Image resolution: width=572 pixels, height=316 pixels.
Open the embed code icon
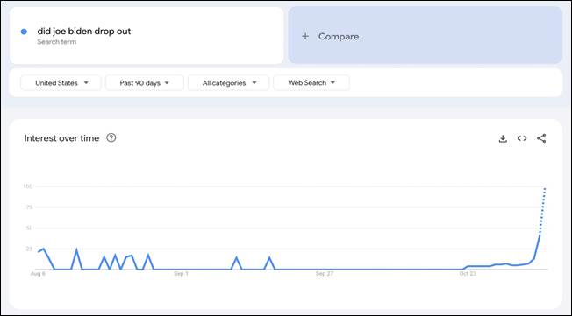click(522, 138)
